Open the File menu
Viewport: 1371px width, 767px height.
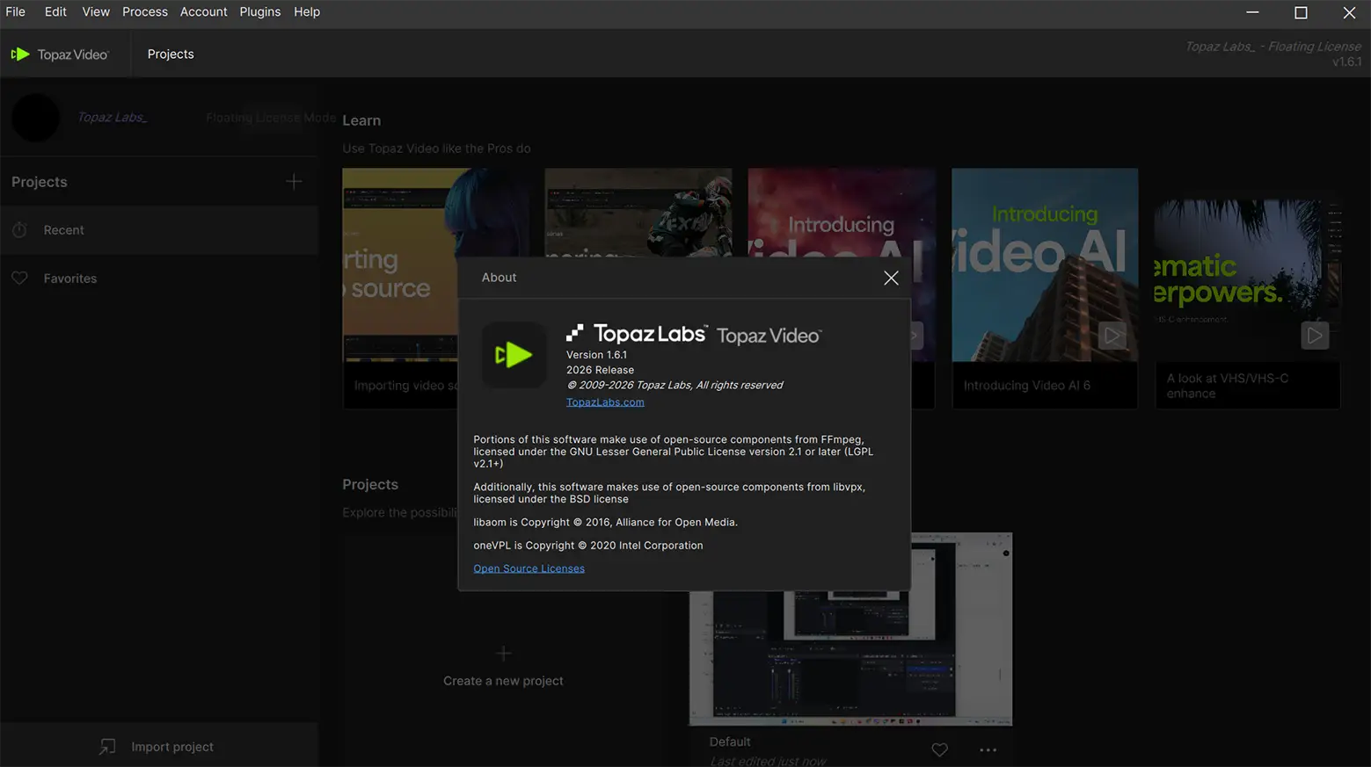pos(15,12)
